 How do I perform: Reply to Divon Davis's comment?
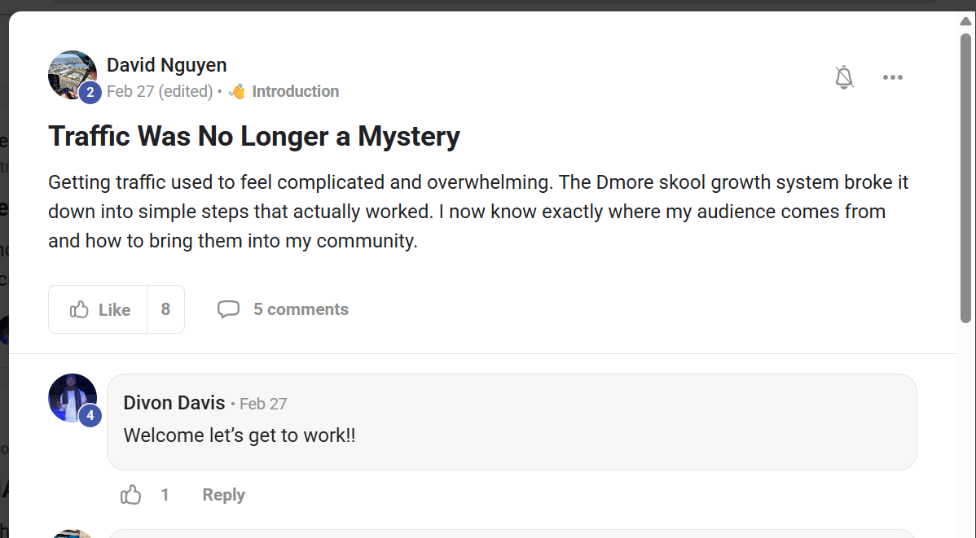click(x=223, y=495)
